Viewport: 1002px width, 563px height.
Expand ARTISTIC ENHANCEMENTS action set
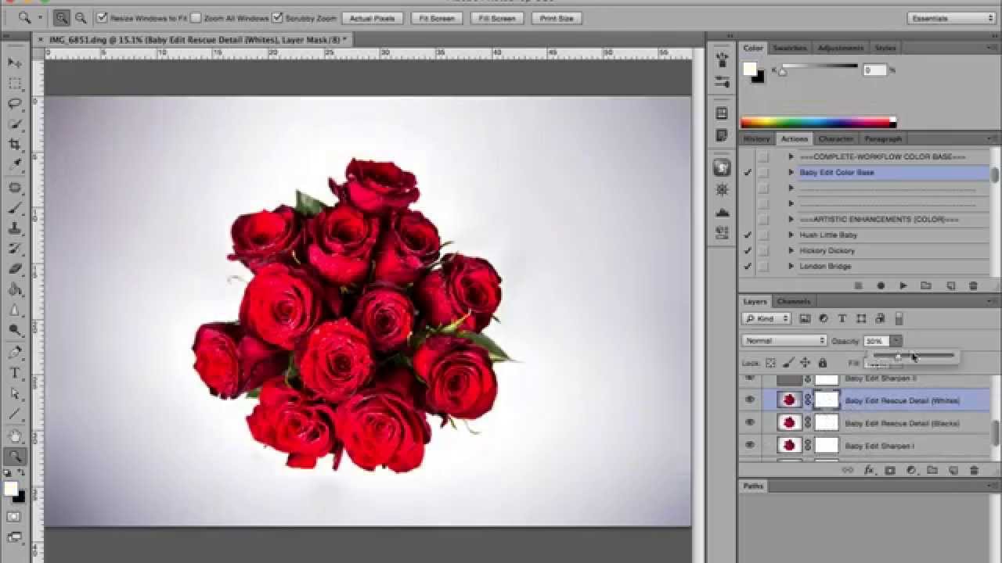791,219
